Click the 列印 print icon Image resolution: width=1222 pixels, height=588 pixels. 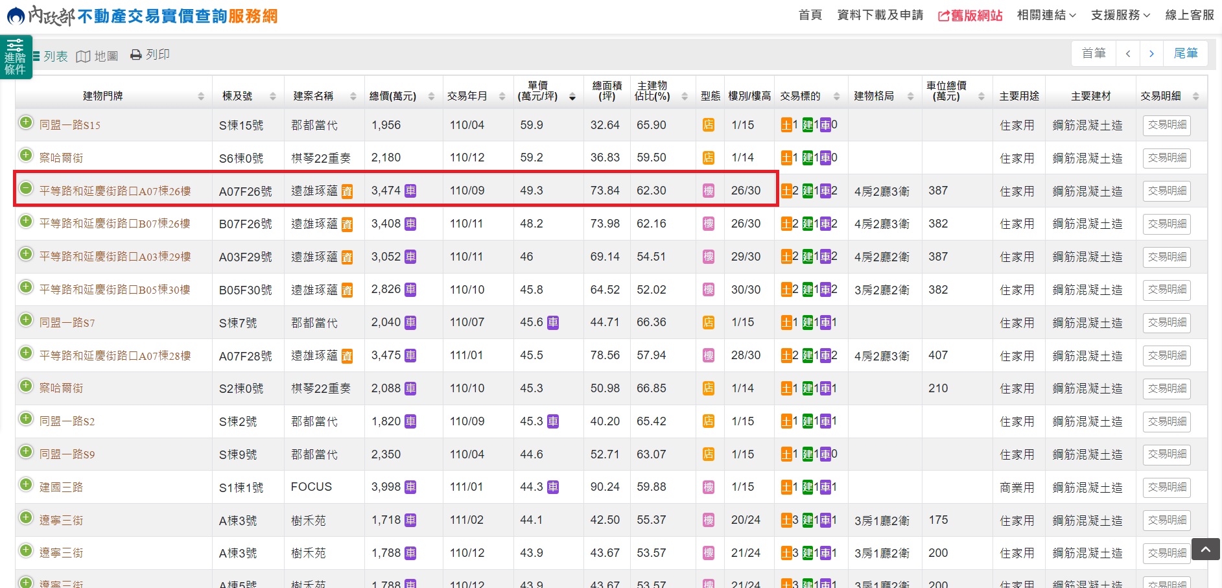point(135,55)
